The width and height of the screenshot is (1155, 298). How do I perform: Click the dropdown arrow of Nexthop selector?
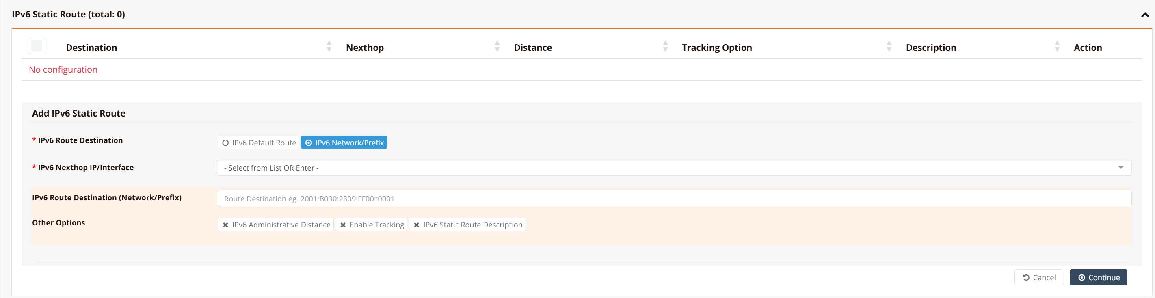coord(1120,168)
